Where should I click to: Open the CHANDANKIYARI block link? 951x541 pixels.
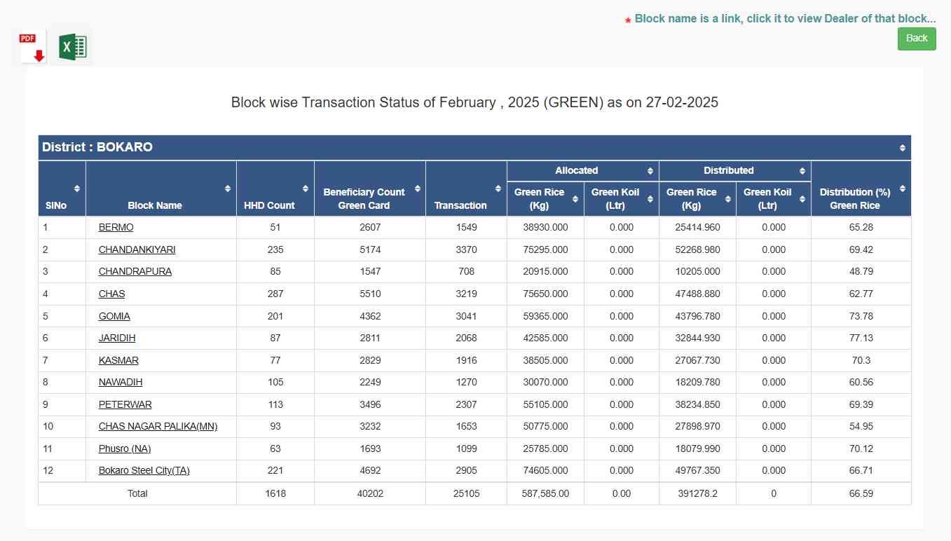[x=137, y=249]
